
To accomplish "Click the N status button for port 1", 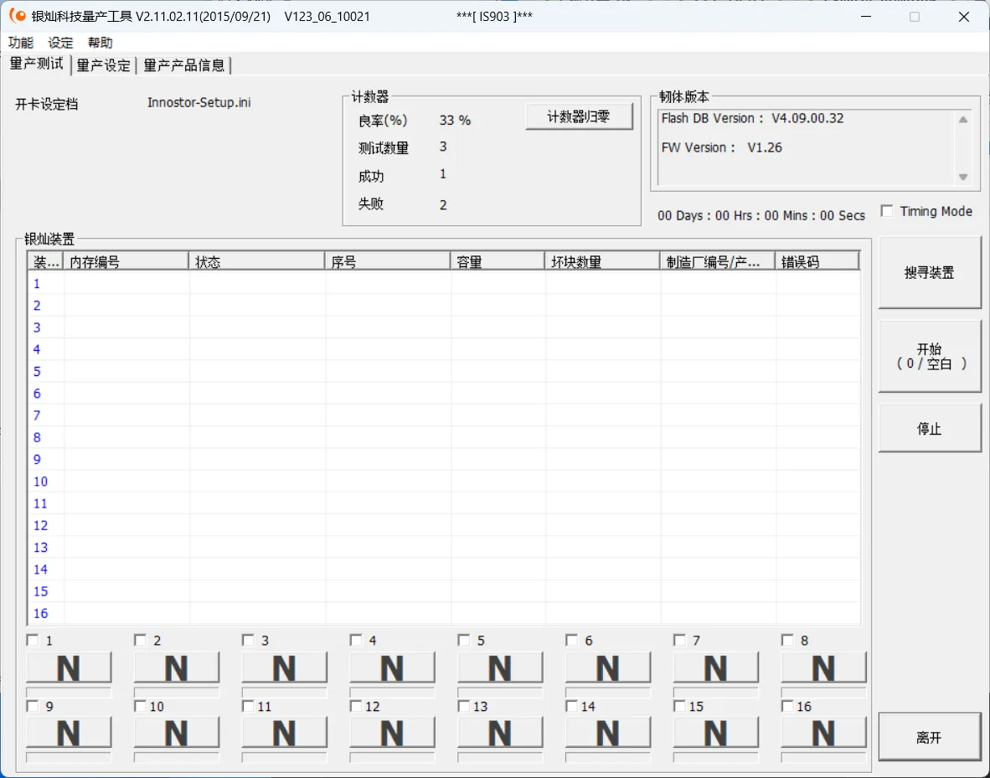I will click(x=69, y=667).
